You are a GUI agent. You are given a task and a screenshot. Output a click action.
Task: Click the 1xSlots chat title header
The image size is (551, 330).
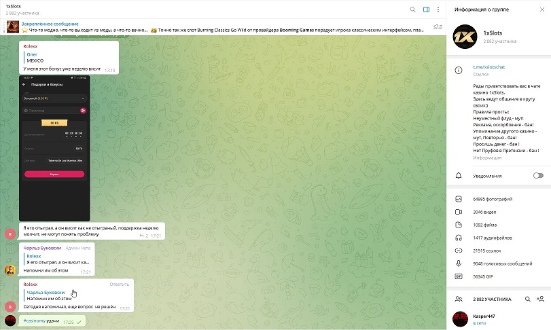pos(14,6)
